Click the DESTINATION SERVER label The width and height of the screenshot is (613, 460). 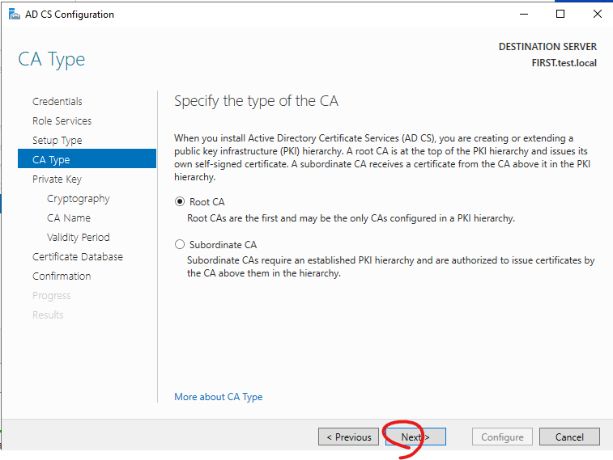pyautogui.click(x=547, y=47)
